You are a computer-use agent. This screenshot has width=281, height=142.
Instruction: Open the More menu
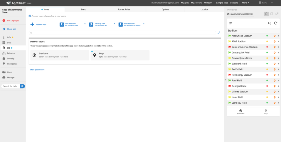tap(245, 3)
